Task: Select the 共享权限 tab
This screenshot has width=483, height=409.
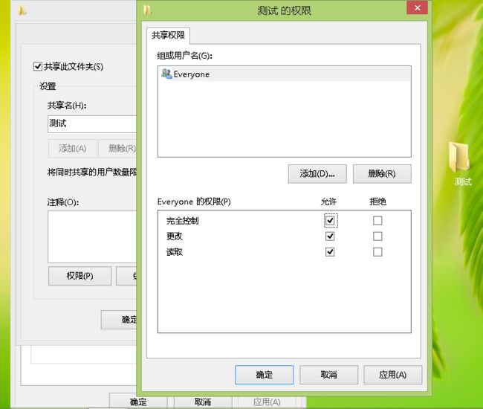Action: point(168,35)
